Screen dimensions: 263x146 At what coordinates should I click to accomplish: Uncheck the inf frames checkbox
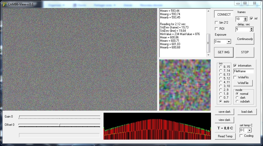(x=251, y=18)
